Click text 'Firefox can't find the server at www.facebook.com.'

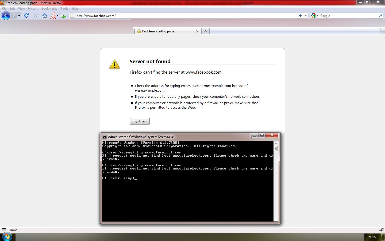176,72
